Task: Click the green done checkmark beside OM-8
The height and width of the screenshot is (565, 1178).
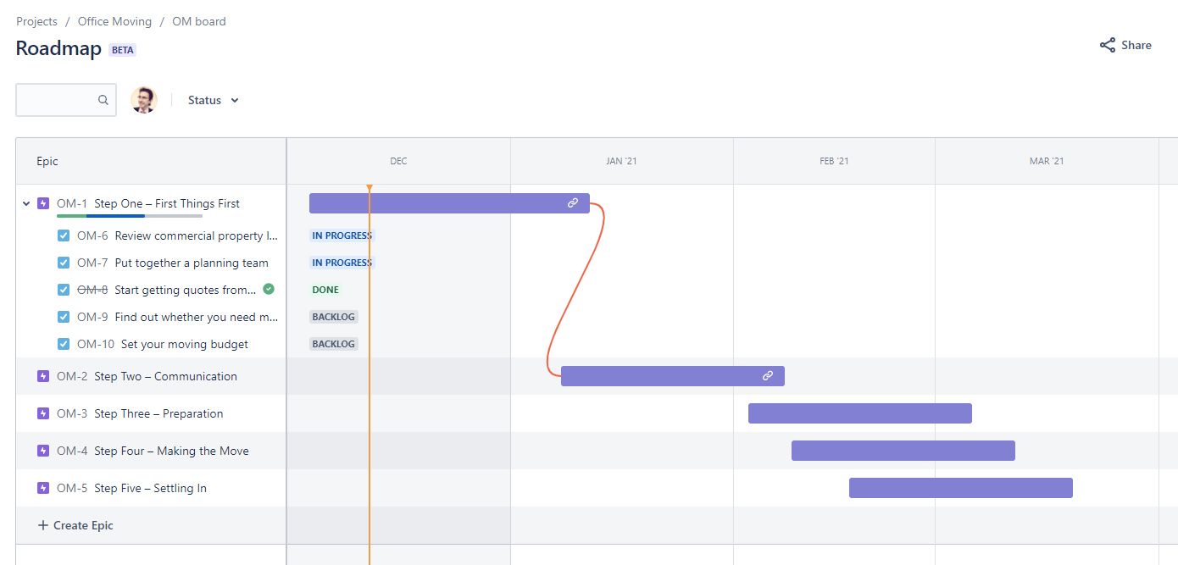Action: (268, 289)
